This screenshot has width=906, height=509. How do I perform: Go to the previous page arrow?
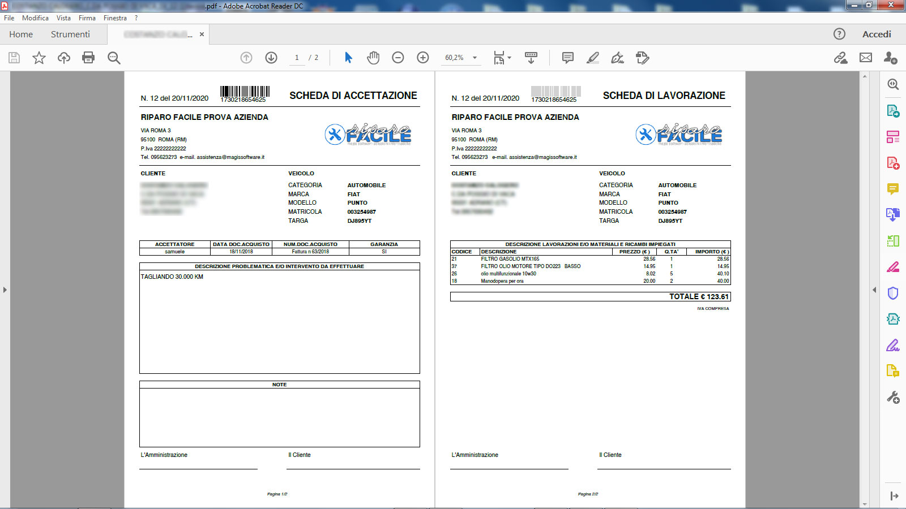click(x=246, y=58)
